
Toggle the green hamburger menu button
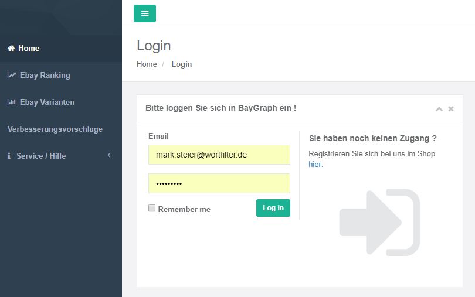pyautogui.click(x=145, y=13)
